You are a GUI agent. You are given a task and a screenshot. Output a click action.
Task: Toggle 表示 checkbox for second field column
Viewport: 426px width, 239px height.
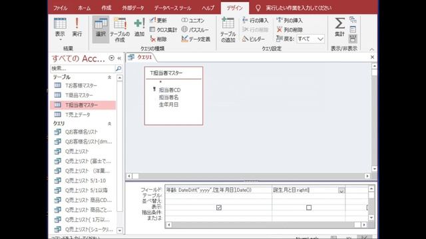[309, 208]
